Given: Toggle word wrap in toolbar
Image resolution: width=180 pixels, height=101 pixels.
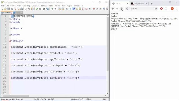Looking at the screenshot, I should [x=67, y=9].
